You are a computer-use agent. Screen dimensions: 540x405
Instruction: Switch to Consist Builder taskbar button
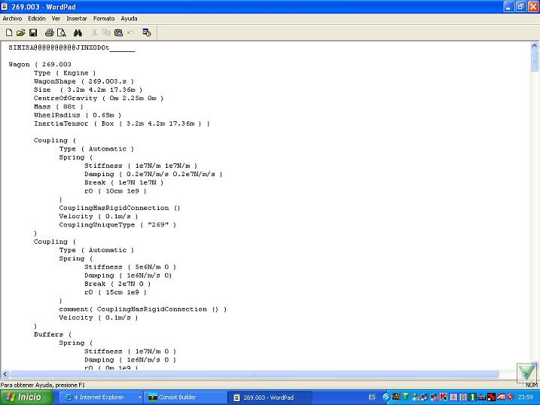tap(183, 397)
